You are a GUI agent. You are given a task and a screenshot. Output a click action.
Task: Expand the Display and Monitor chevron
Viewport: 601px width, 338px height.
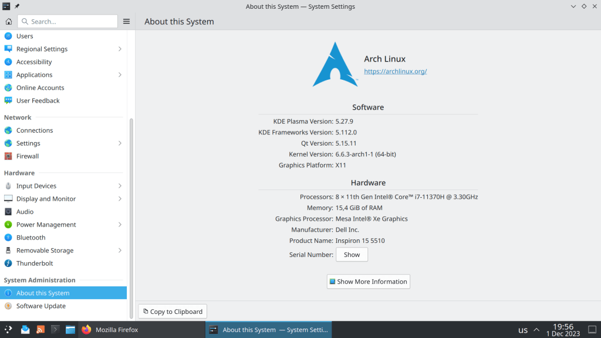pos(120,199)
